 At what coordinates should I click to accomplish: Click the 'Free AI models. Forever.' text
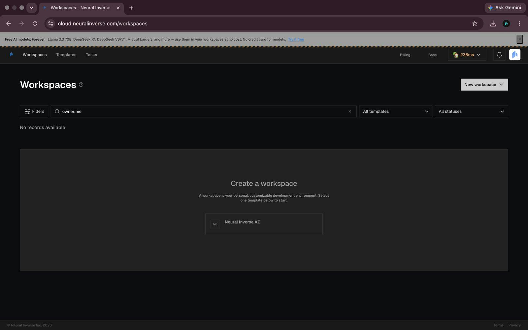(25, 39)
